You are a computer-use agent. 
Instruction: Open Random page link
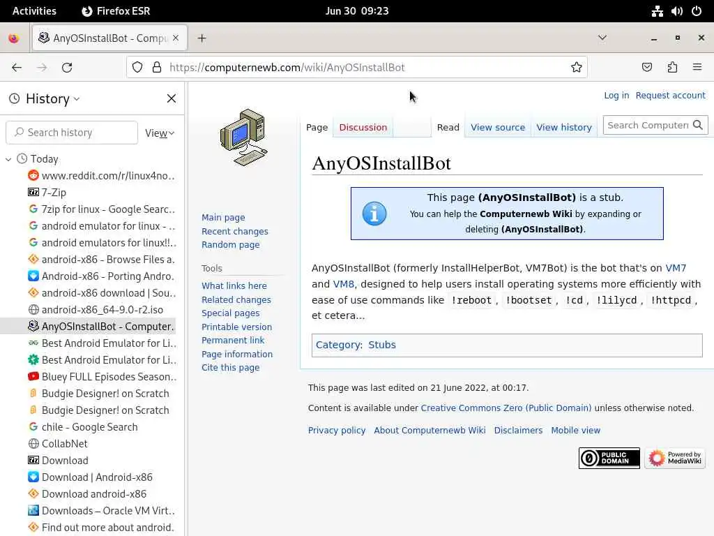point(230,245)
